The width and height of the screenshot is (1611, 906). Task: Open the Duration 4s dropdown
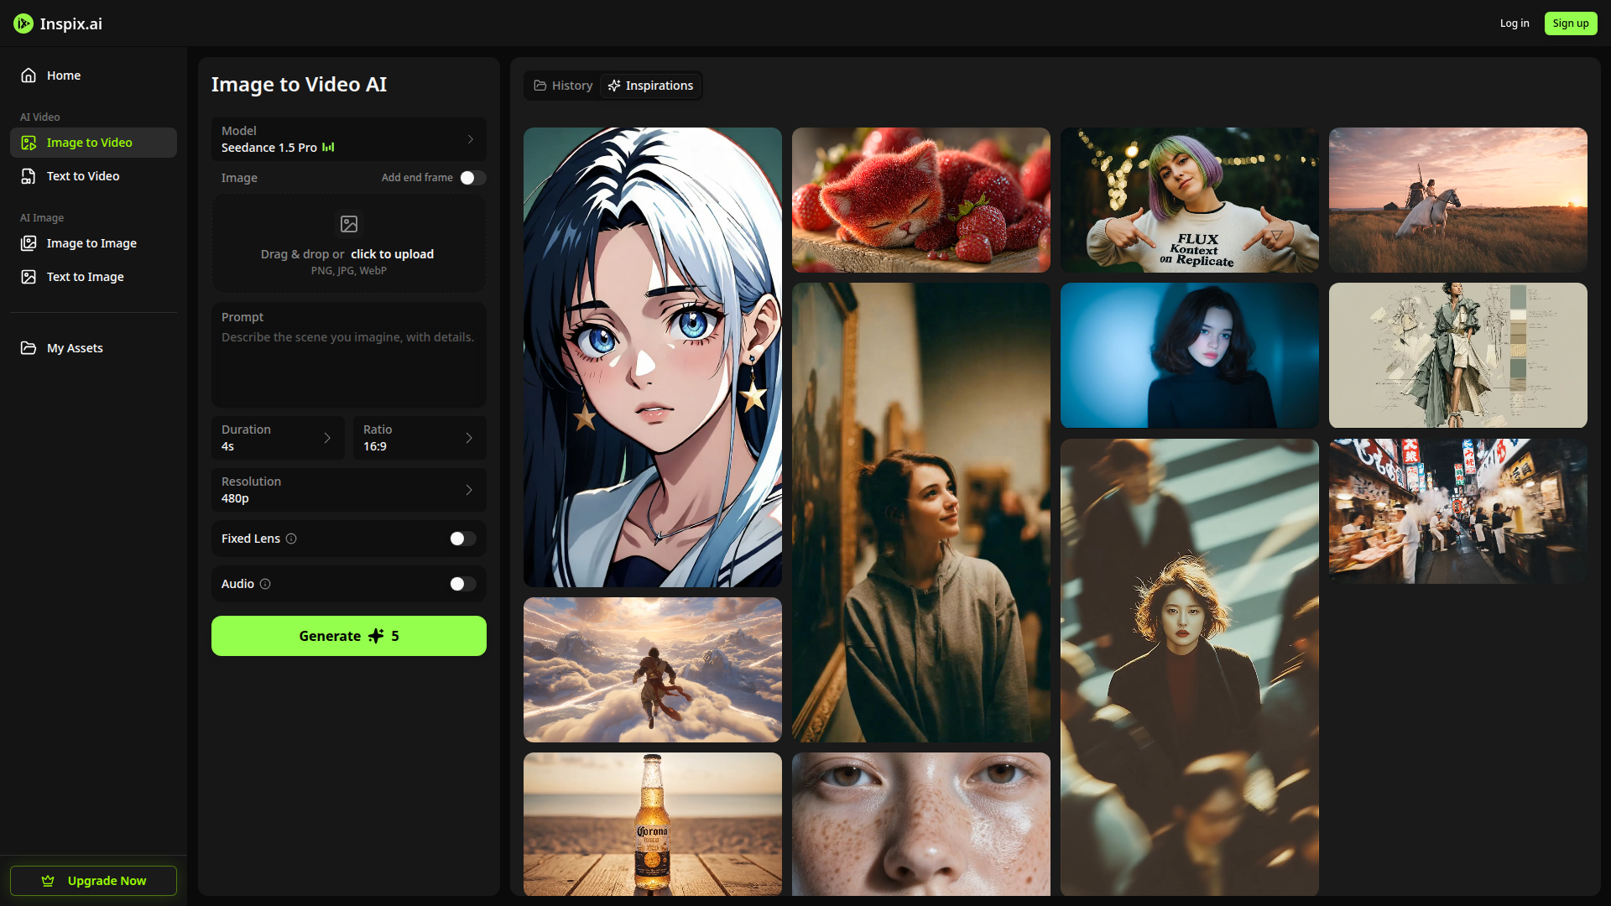(278, 438)
